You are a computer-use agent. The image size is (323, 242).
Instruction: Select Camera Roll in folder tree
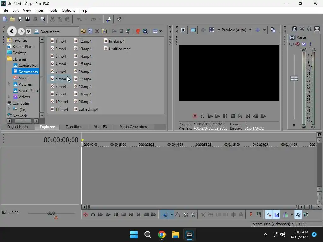(26, 66)
